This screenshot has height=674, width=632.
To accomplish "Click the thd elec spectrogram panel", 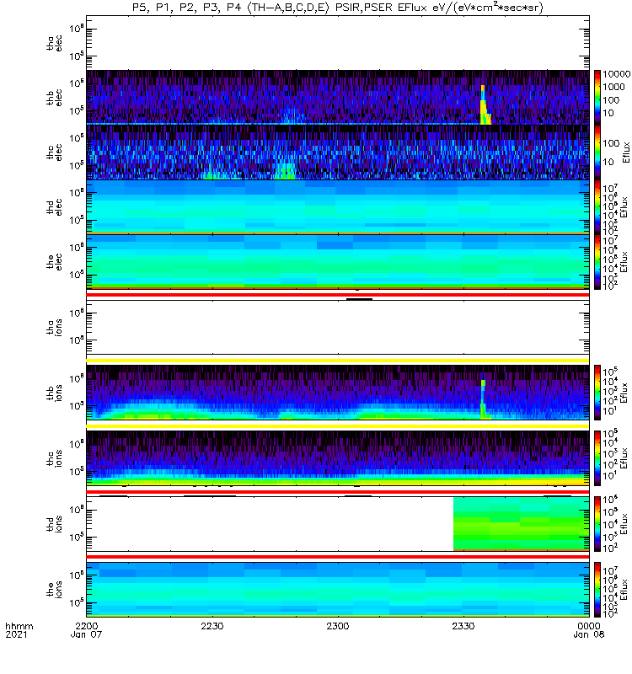I will pos(338,206).
